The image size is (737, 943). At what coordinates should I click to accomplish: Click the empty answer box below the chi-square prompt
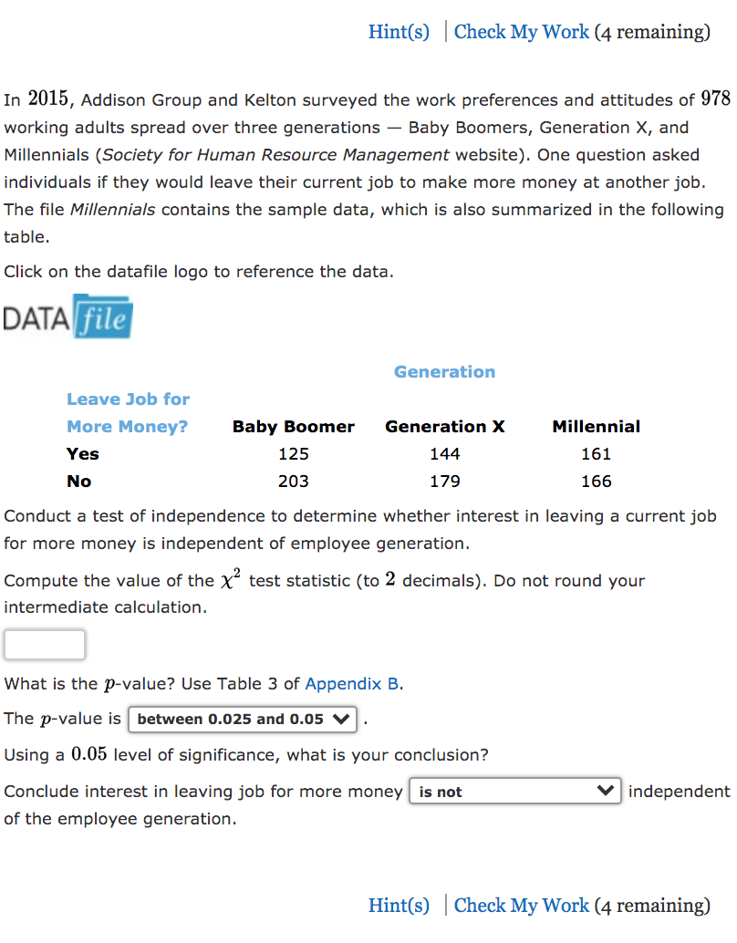pyautogui.click(x=45, y=644)
